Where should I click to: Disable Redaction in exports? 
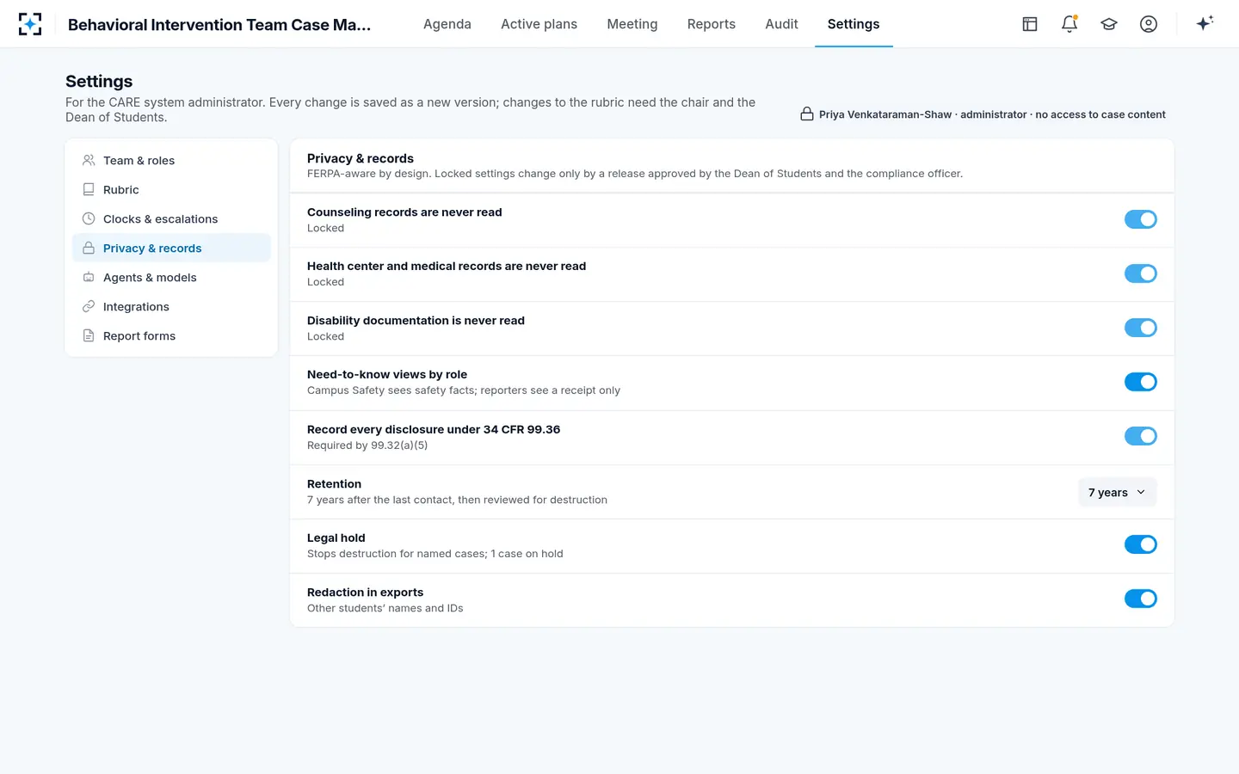click(1140, 599)
